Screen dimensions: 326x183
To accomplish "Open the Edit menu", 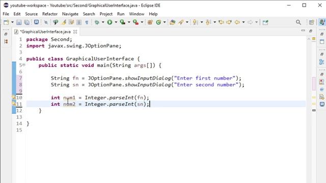I will tap(17, 14).
